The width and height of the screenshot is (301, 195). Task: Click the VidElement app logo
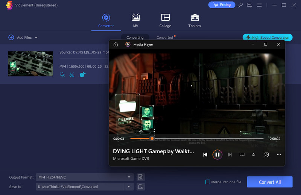pyautogui.click(x=9, y=5)
